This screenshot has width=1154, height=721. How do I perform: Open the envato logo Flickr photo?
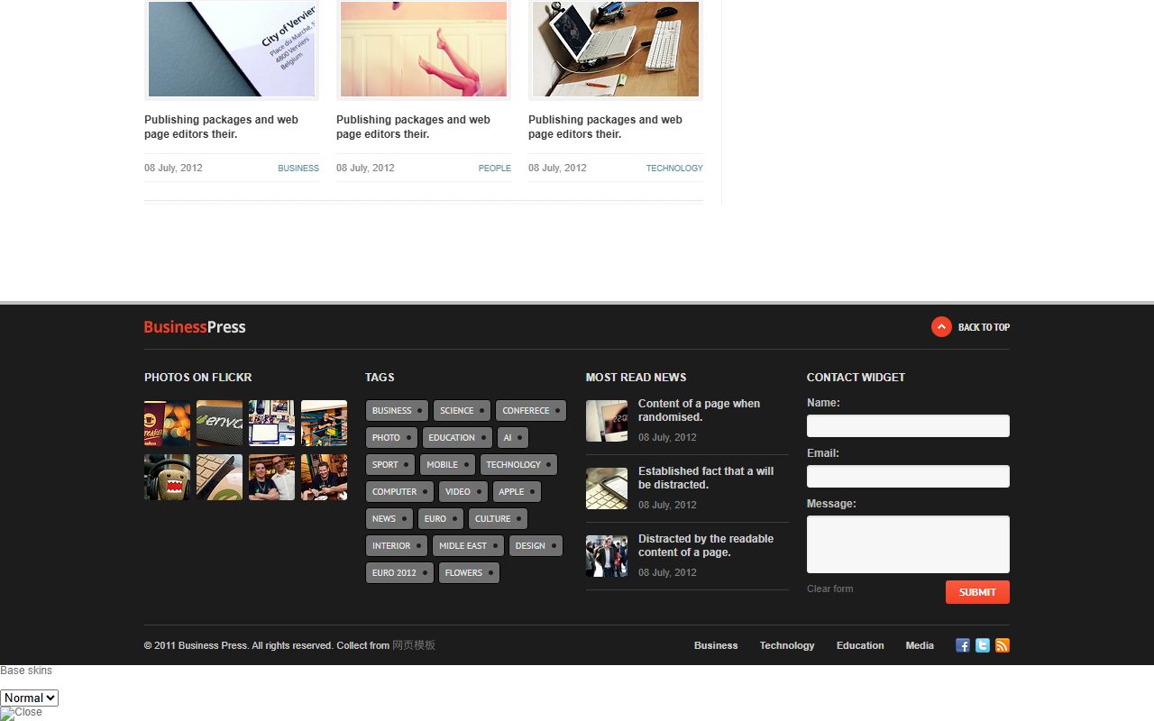(x=220, y=424)
